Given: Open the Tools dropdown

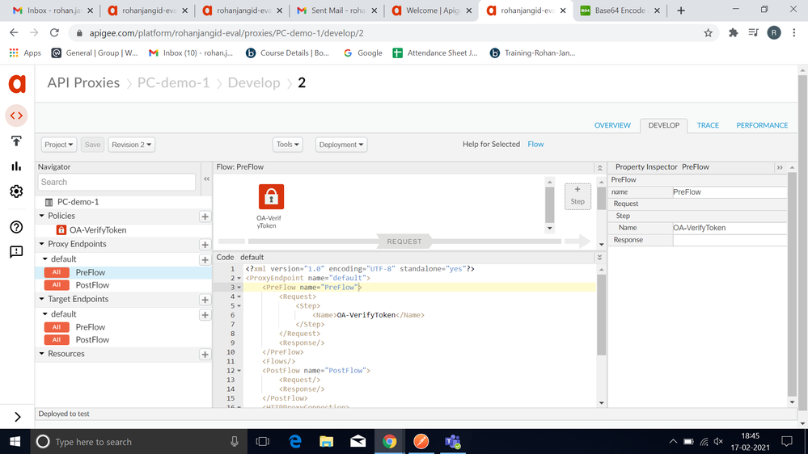Looking at the screenshot, I should pos(288,145).
